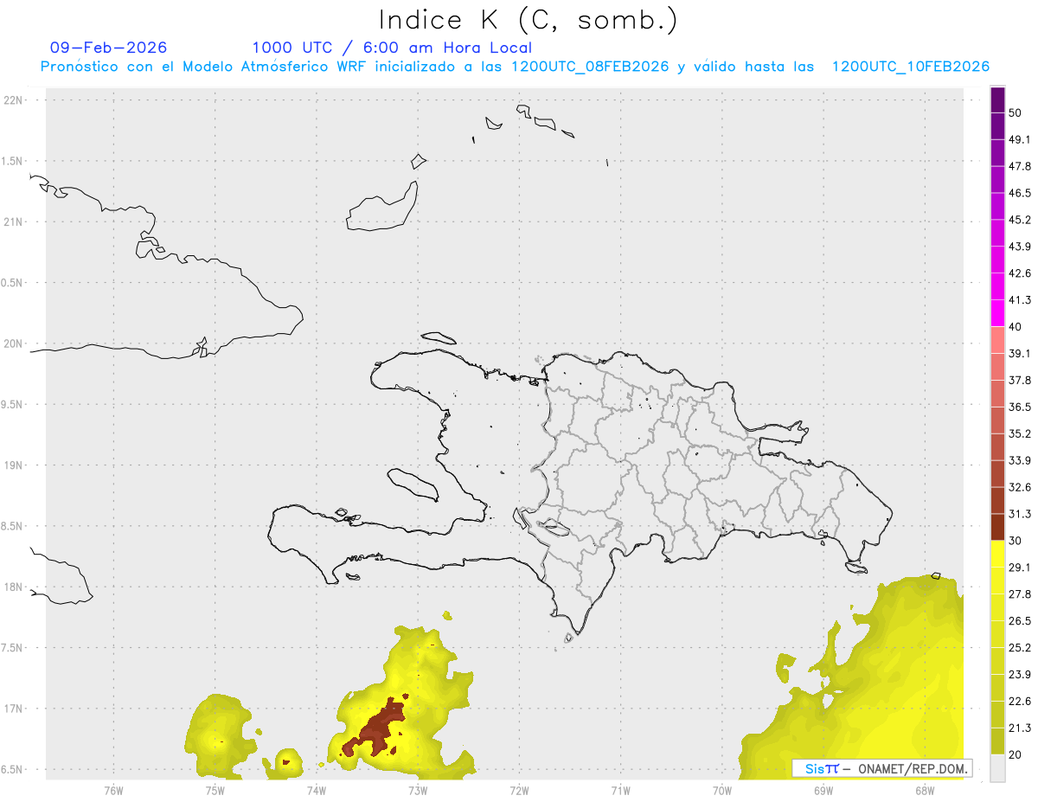Click the '41.3' colorbar value
Screen dimensions: 1038x802
pyautogui.click(x=1020, y=300)
